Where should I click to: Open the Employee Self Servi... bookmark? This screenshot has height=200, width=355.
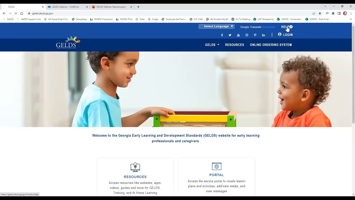coord(174,19)
